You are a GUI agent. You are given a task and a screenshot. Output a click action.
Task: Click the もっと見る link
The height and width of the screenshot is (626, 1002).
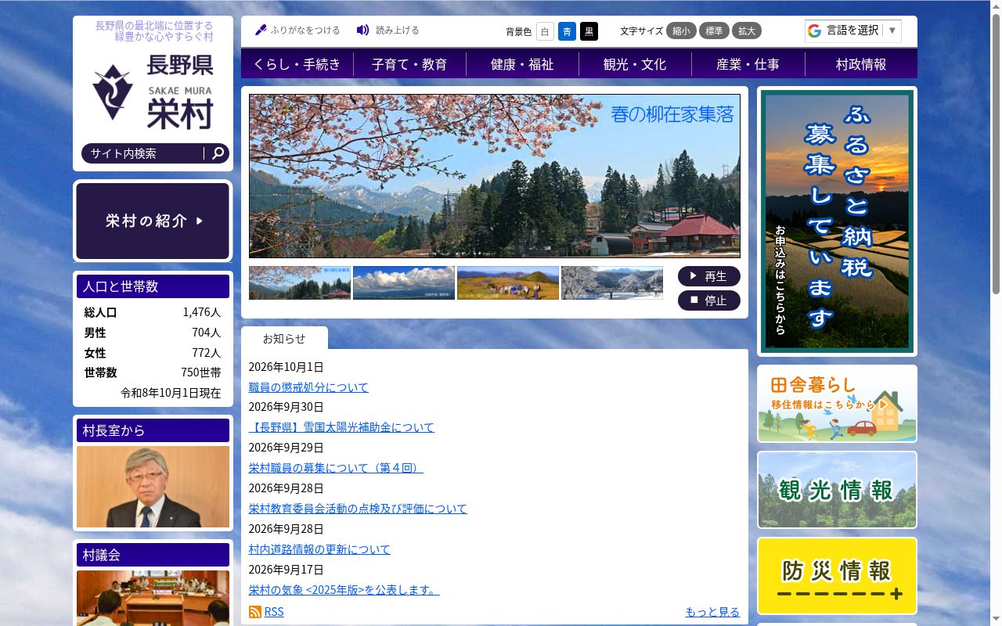coord(712,612)
